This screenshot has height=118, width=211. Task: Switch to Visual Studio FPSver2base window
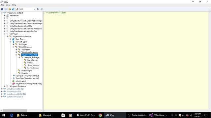pos(158,115)
